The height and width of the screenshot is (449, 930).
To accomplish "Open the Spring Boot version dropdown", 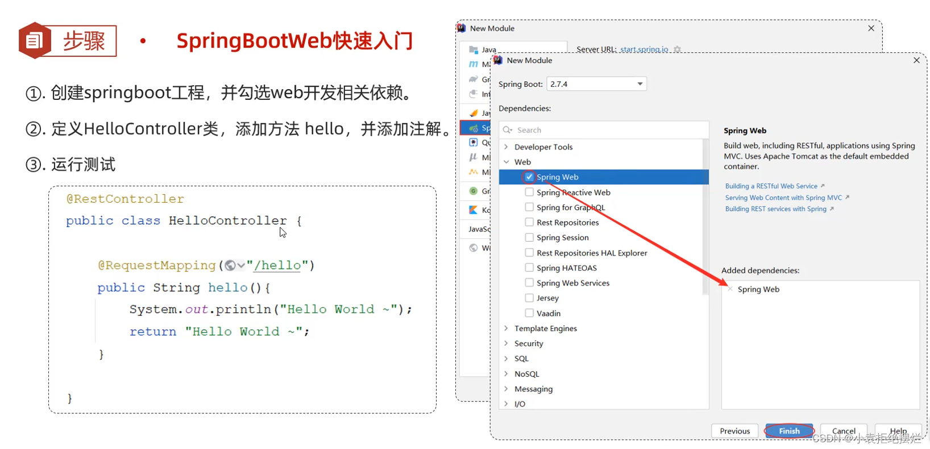I will (x=596, y=84).
